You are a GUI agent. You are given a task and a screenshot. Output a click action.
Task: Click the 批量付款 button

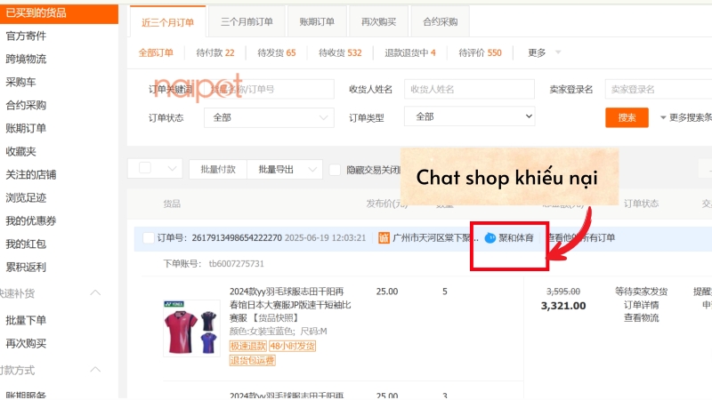[218, 170]
